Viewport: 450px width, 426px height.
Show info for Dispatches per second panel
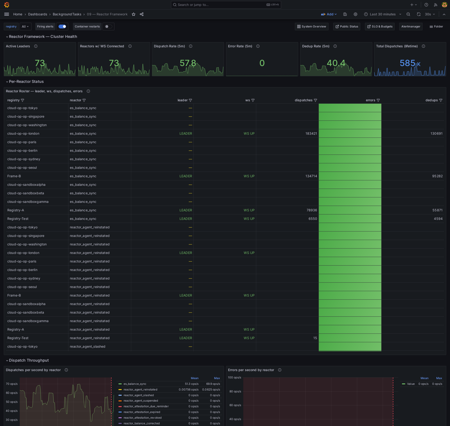coord(66,370)
